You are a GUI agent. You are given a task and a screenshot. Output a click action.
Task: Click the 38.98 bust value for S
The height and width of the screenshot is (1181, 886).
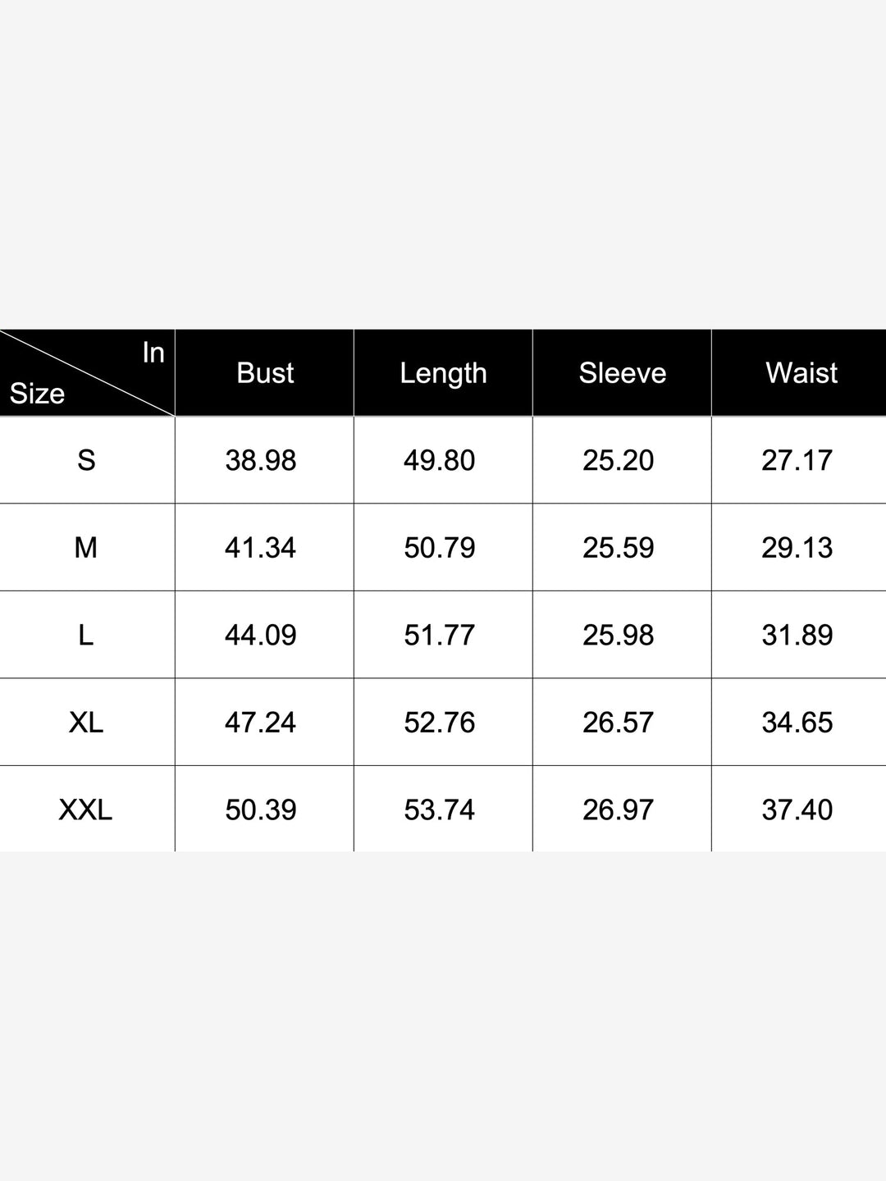point(261,460)
